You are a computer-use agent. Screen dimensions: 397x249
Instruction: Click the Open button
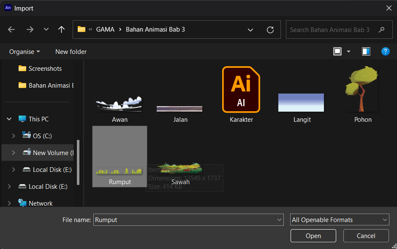313,236
